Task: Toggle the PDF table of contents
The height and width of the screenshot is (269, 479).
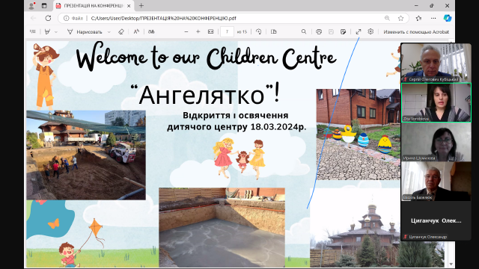Action: [33, 31]
